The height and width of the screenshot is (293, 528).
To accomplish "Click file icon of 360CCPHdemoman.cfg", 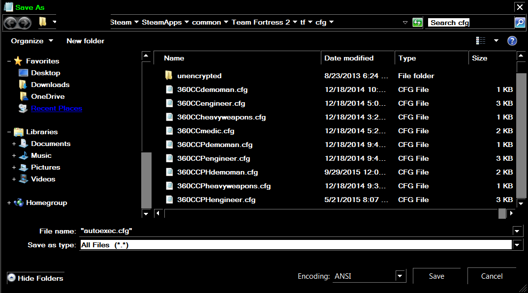I will [169, 172].
